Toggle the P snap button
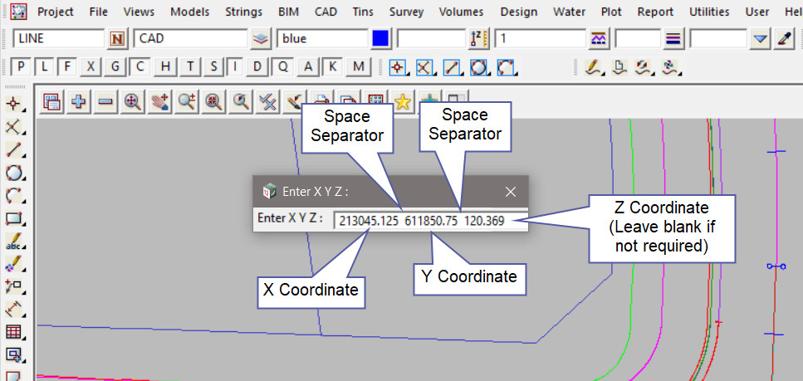 click(x=22, y=67)
